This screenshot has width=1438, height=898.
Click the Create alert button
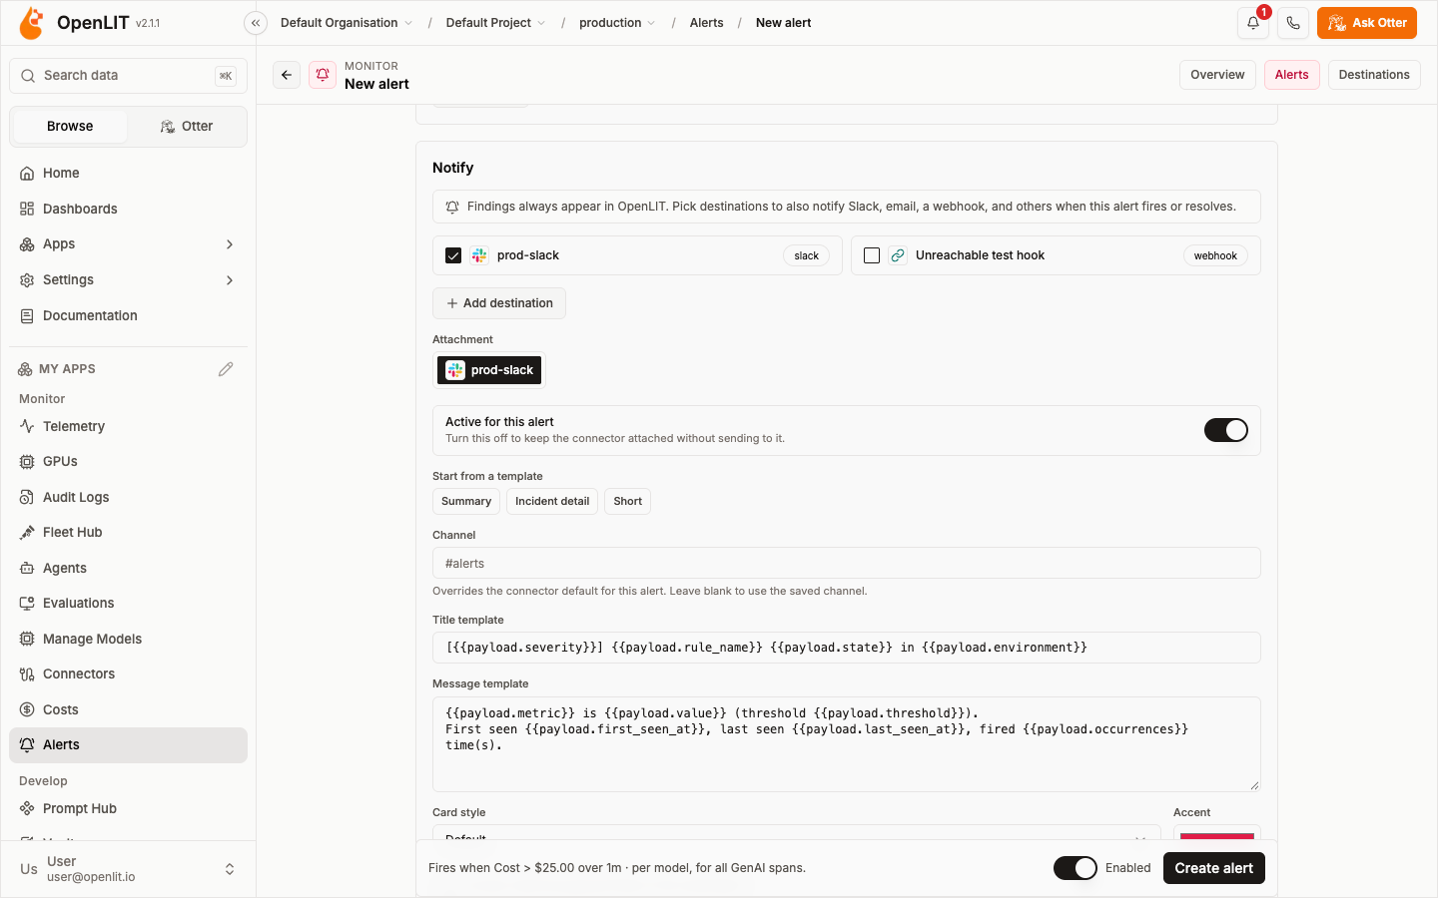1214,868
